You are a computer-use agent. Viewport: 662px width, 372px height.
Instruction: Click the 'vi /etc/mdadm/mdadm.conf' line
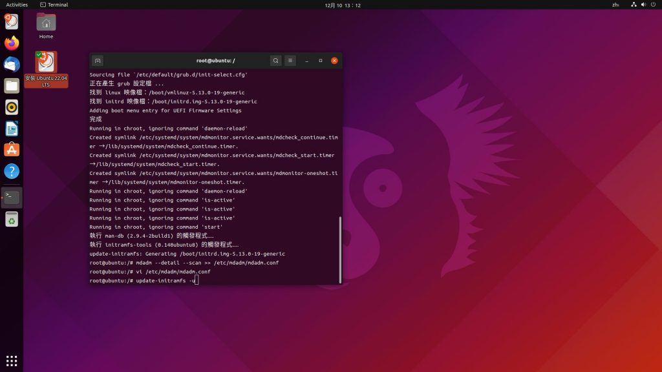tap(150, 272)
